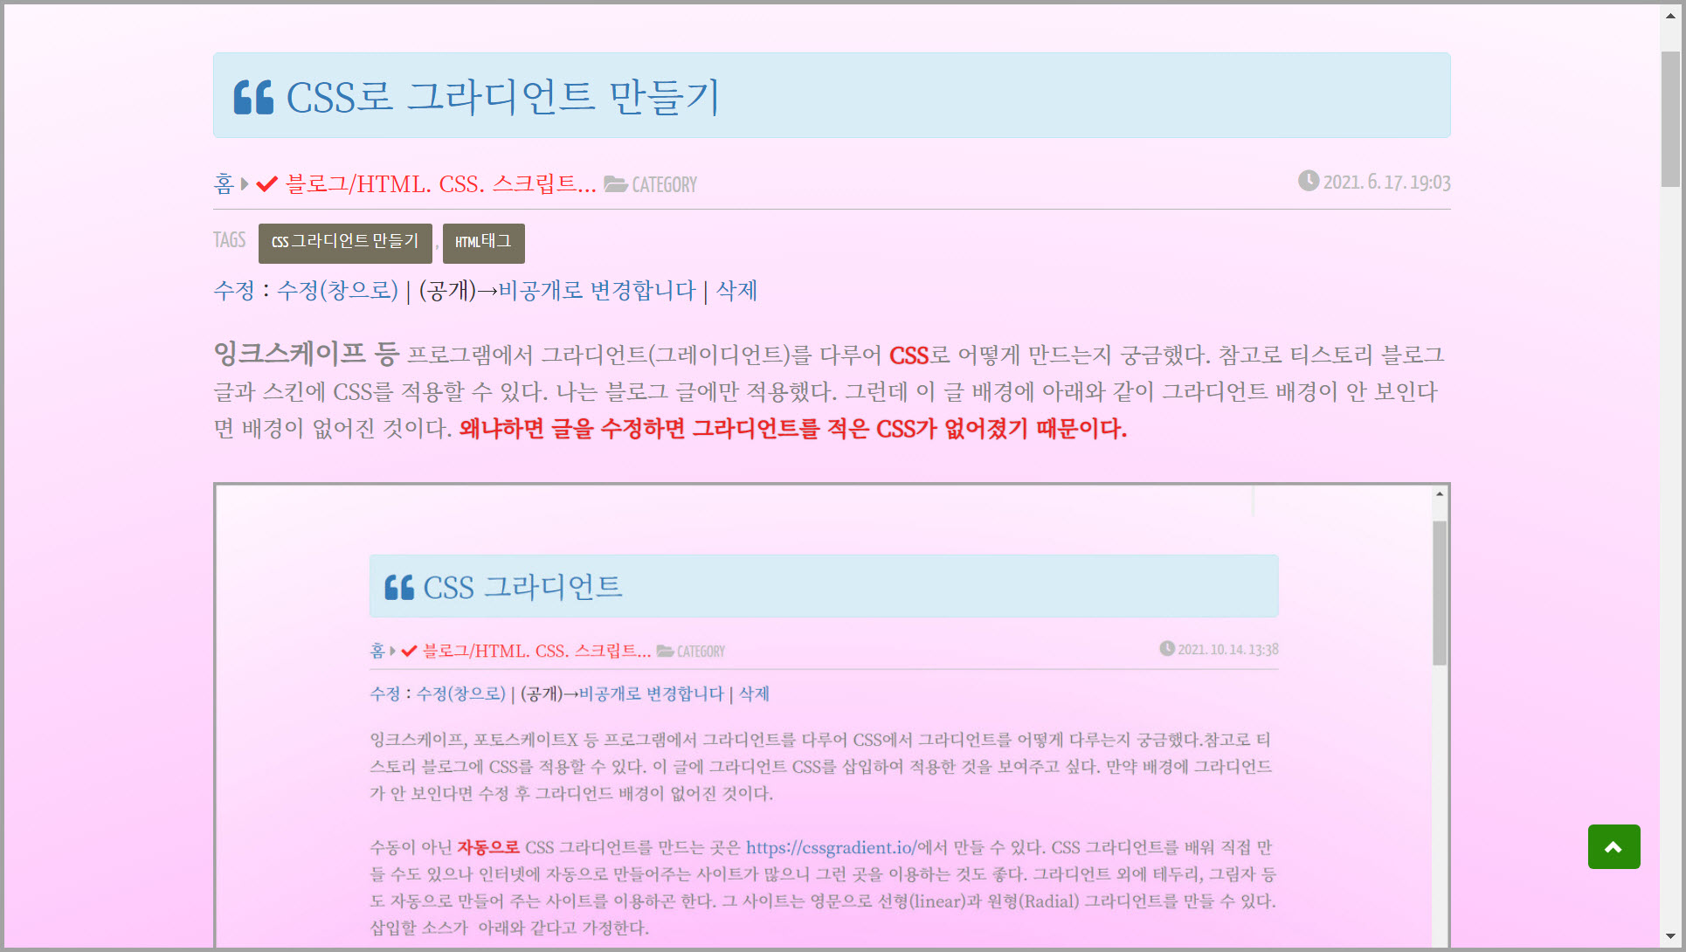Click the folder icon in the embedded post

(665, 651)
